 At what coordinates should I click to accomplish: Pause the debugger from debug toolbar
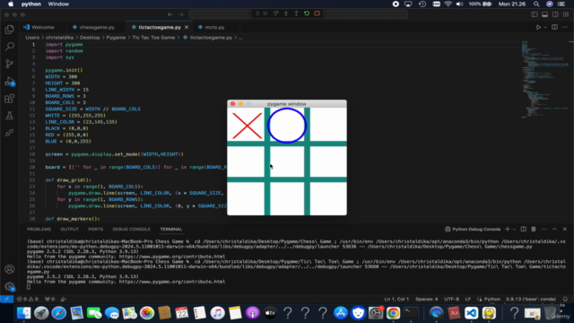tap(265, 13)
